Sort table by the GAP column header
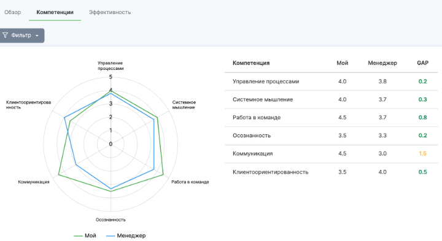 pos(422,63)
